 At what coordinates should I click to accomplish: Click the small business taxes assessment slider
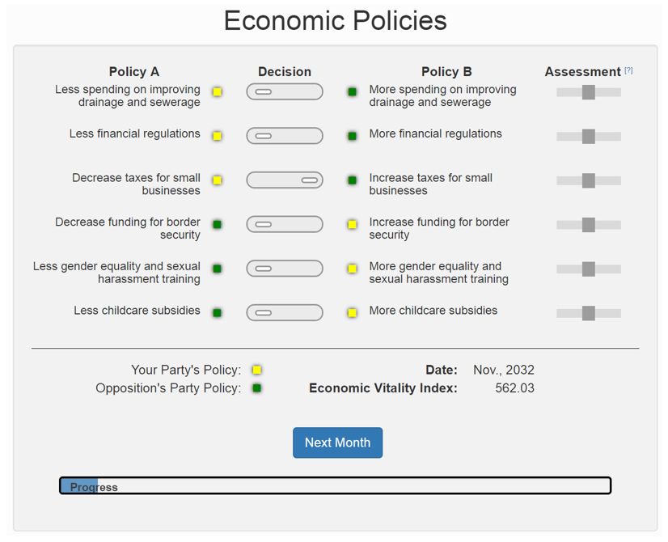[589, 180]
